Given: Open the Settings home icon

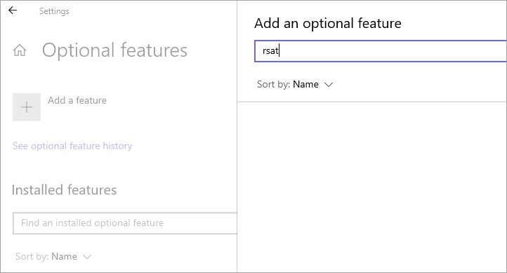Looking at the screenshot, I should [x=20, y=50].
